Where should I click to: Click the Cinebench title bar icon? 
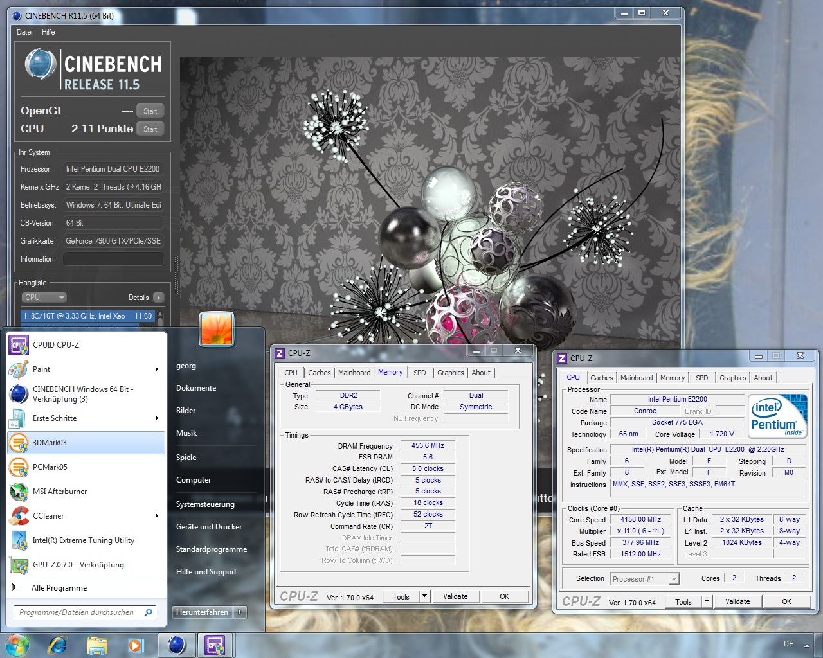17,16
